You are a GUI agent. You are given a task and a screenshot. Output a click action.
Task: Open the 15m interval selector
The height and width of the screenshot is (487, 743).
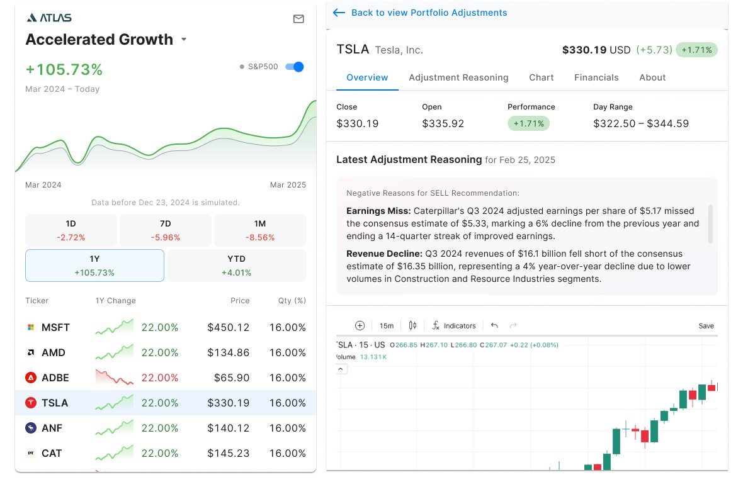(x=387, y=326)
